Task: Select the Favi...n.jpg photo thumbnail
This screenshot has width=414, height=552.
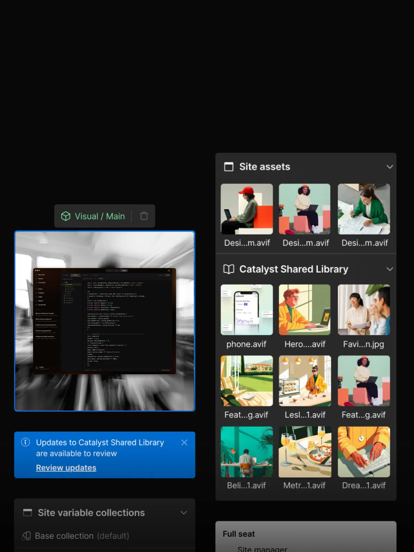Action: click(x=364, y=310)
